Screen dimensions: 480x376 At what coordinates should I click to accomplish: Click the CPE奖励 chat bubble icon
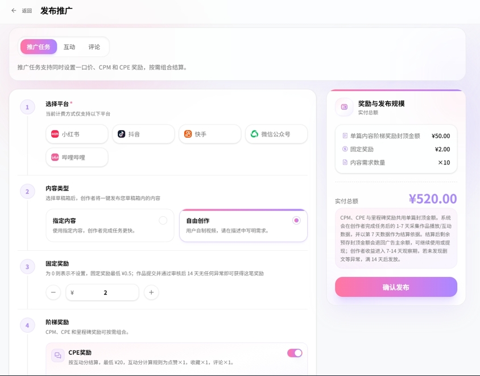click(x=58, y=356)
